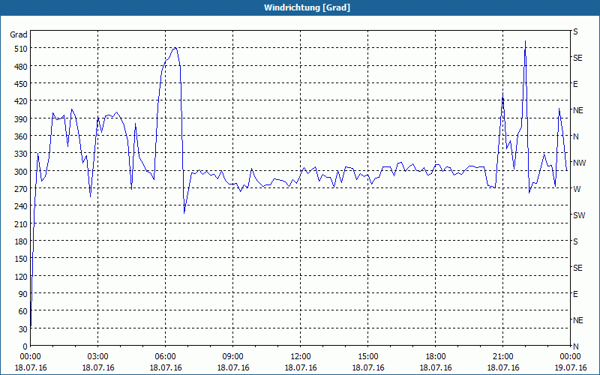
Task: Click the 21:00 time label
Action: click(x=502, y=357)
